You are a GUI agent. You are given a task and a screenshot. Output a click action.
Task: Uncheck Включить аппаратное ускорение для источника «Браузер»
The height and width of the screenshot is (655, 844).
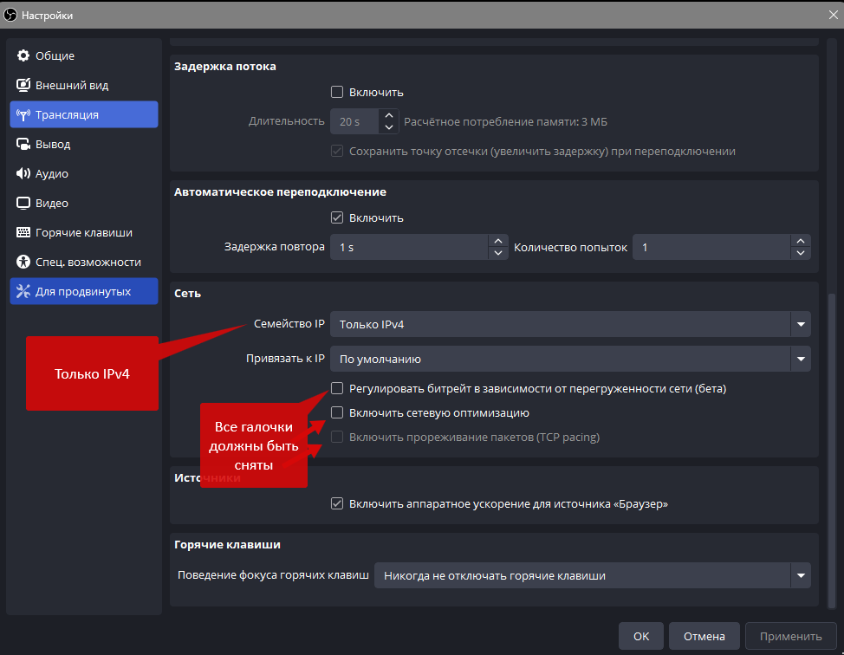click(x=337, y=503)
